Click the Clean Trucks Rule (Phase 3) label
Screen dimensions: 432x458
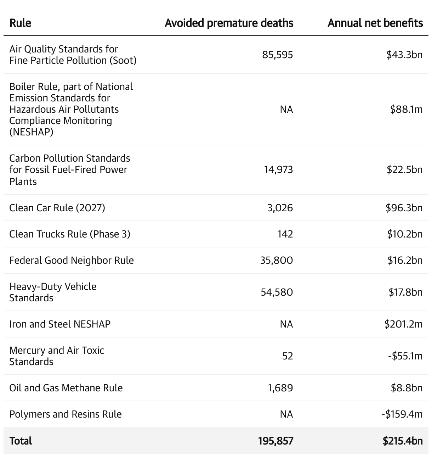[x=70, y=234]
